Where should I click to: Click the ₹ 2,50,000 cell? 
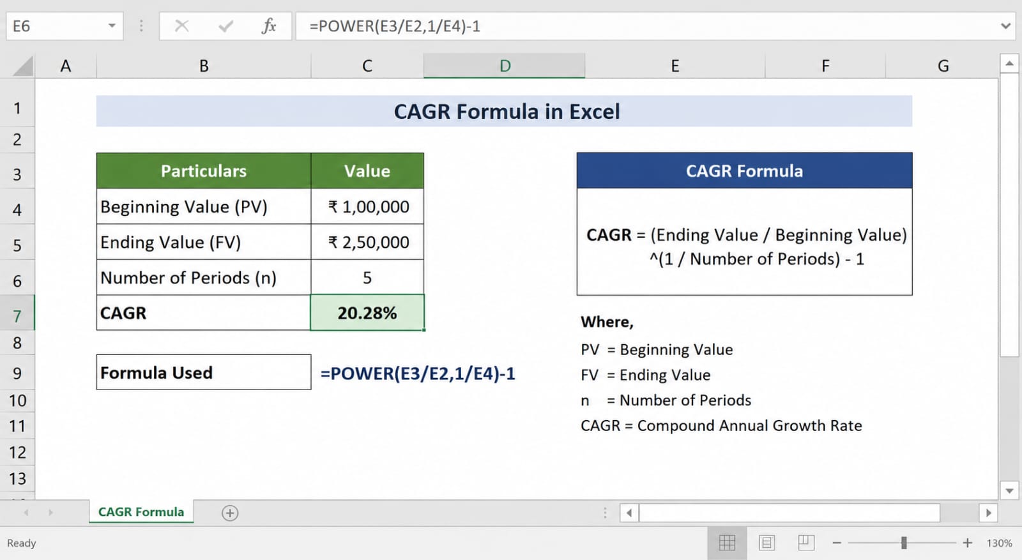coord(367,242)
